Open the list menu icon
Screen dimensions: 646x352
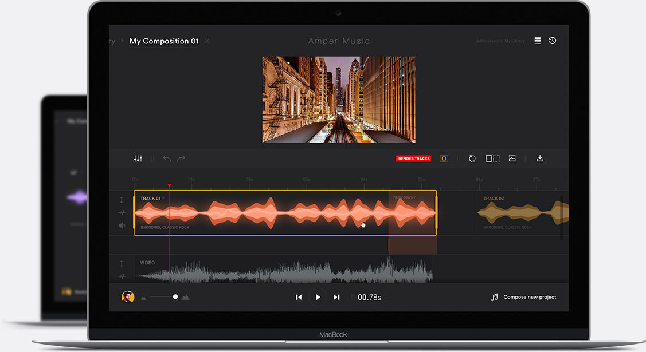pos(538,41)
